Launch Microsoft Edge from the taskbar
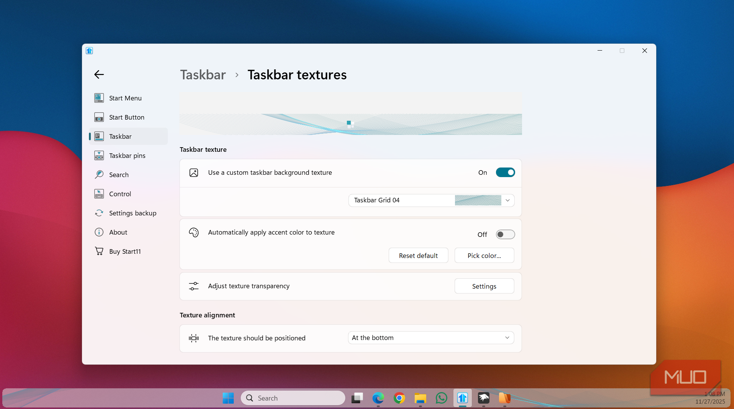 [378, 398]
